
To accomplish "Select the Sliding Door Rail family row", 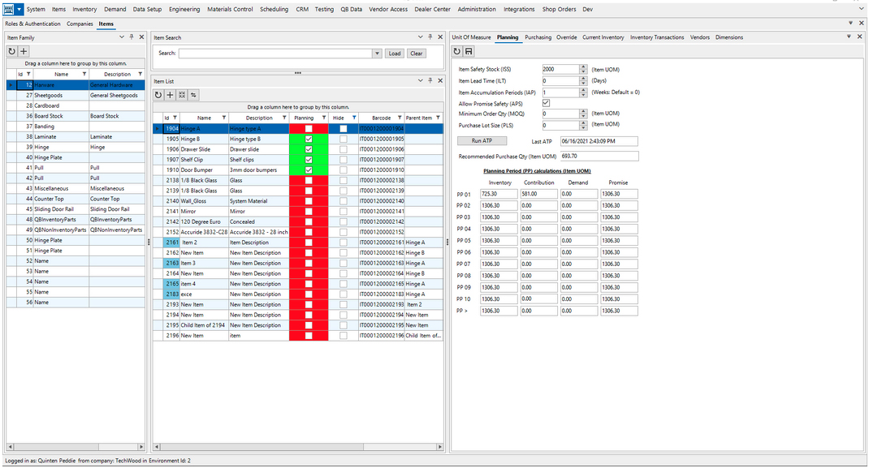I will (76, 209).
